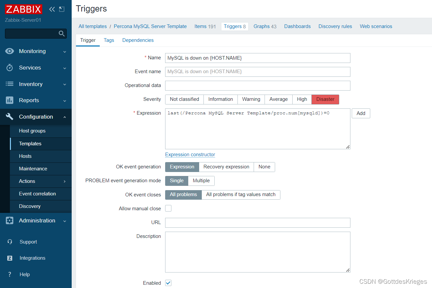Viewport: 432px width, 288px height.
Task: Toggle sidebar auto-hide icon
Action: (x=62, y=9)
